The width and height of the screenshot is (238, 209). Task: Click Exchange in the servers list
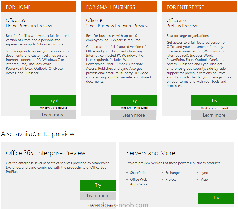coord(172,173)
